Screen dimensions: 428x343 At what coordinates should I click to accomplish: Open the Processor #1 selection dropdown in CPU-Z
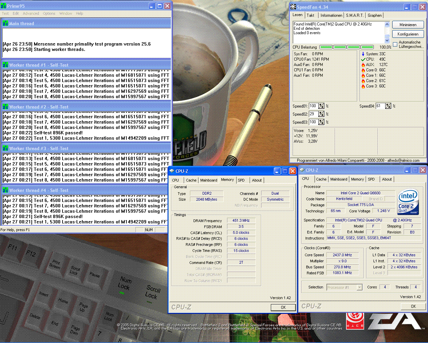359,287
